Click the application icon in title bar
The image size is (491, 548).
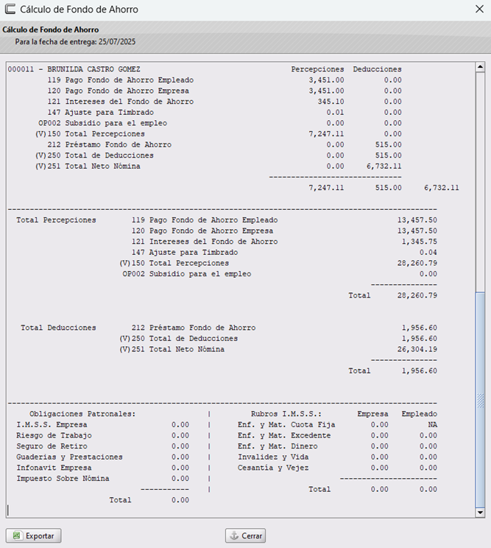(10, 9)
